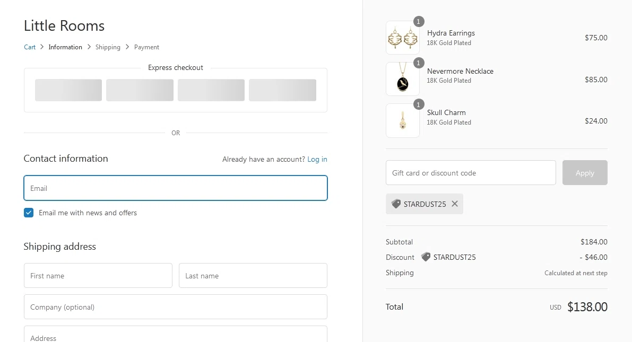632x342 pixels.
Task: Uncheck Email me with news and offers
Action: pos(29,213)
